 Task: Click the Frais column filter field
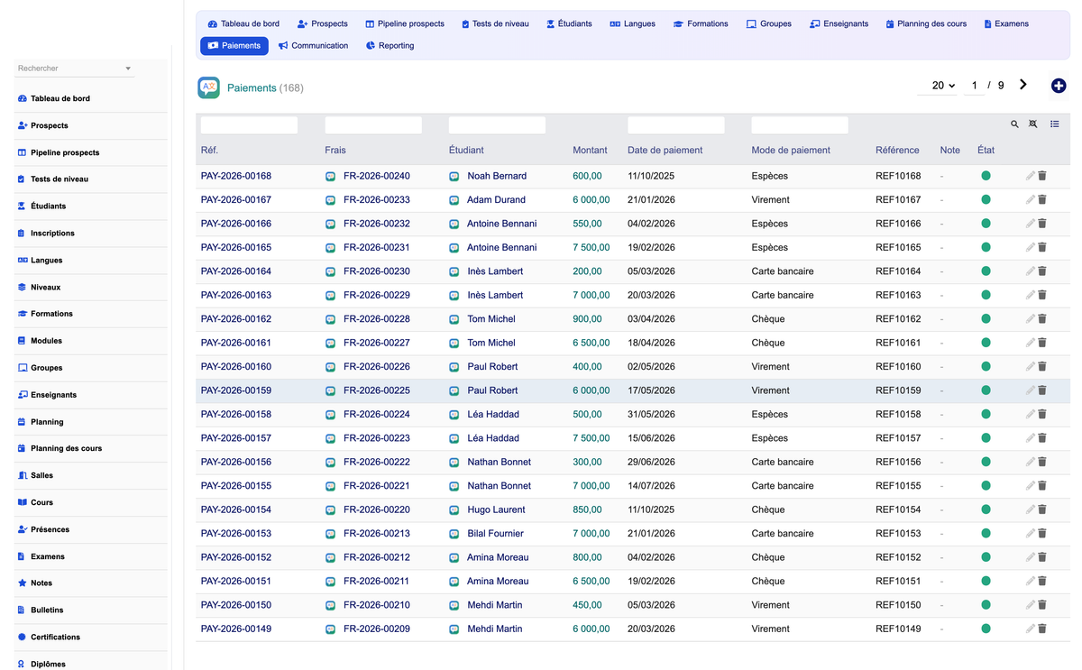point(373,125)
